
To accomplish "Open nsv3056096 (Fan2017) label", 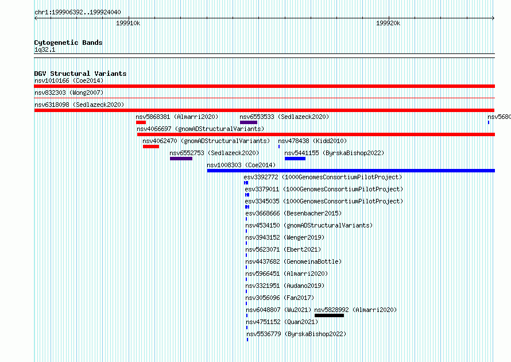I will tap(280, 298).
